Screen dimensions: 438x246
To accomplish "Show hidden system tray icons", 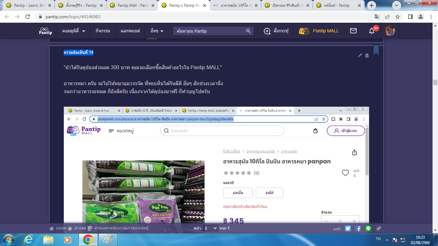I will 387,240.
